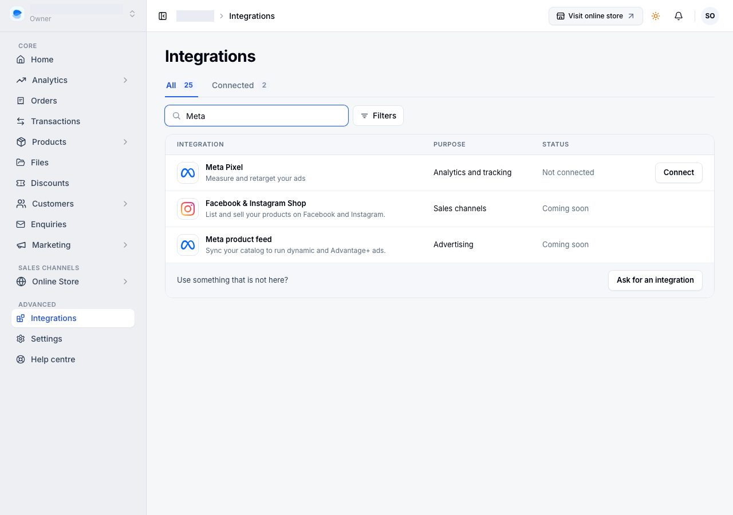This screenshot has width=733, height=515.
Task: Expand the Online Store submenu chevron
Action: pos(125,282)
